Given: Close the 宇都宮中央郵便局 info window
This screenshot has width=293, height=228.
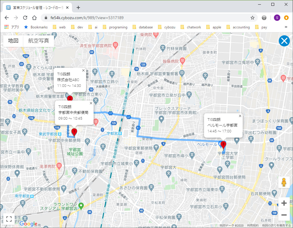Looking at the screenshot, I should (91, 103).
